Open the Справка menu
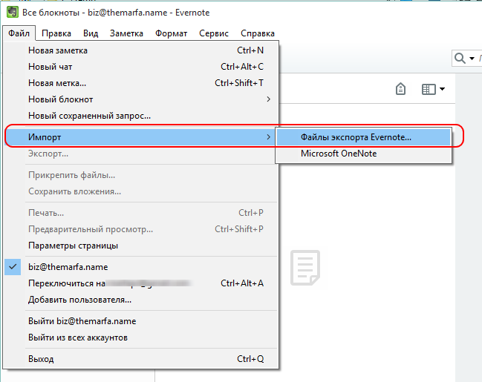 pyautogui.click(x=258, y=33)
